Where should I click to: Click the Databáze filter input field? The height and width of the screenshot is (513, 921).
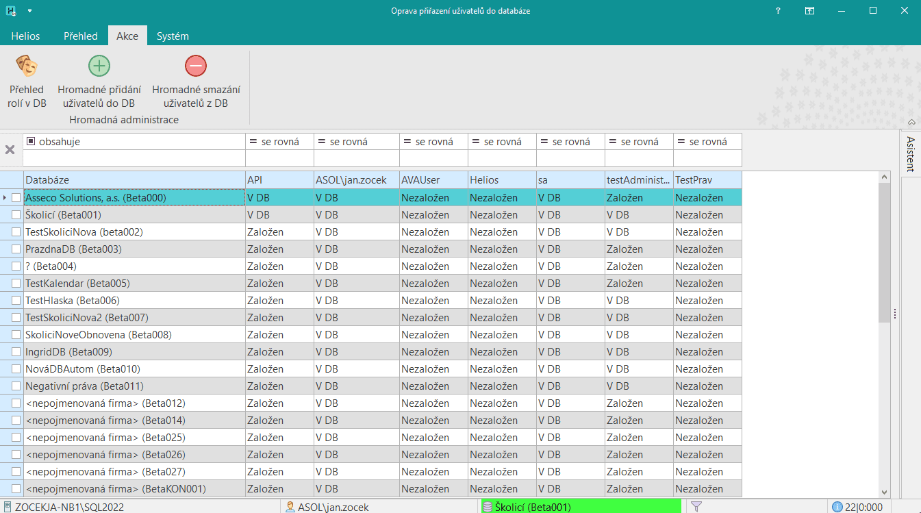(x=134, y=158)
